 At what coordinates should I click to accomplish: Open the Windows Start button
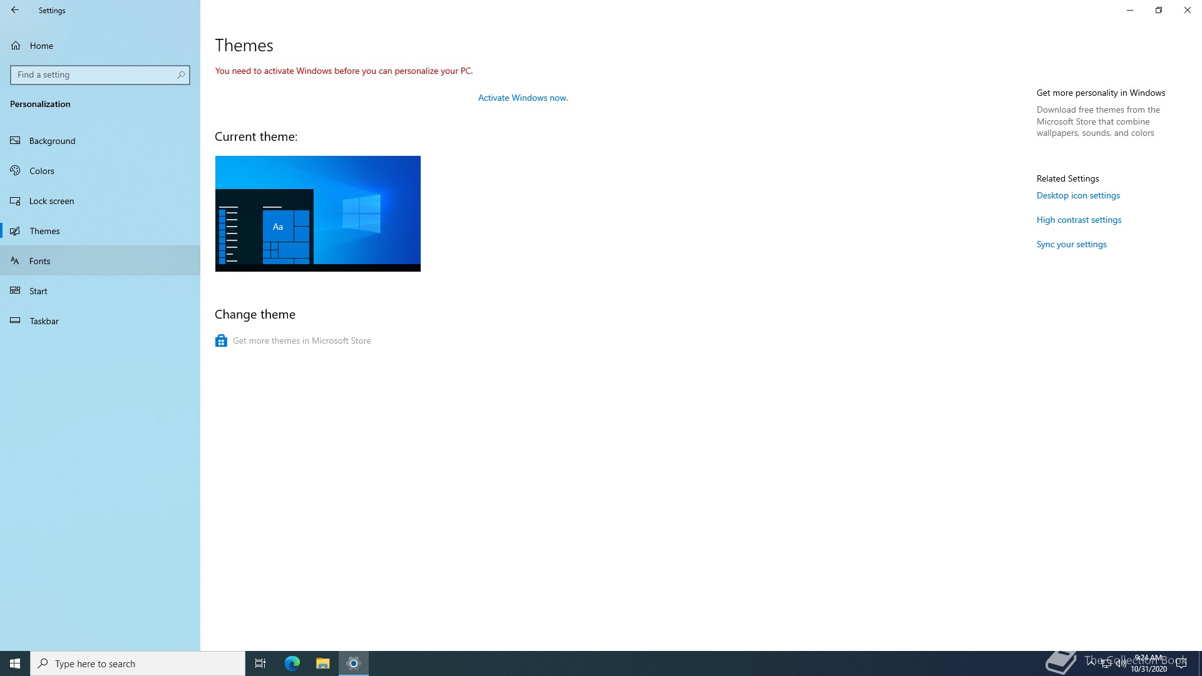point(15,663)
